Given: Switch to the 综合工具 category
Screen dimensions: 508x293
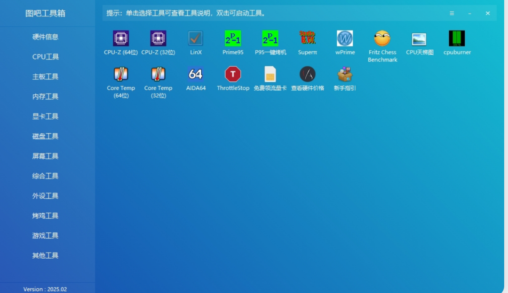Looking at the screenshot, I should pyautogui.click(x=45, y=176).
